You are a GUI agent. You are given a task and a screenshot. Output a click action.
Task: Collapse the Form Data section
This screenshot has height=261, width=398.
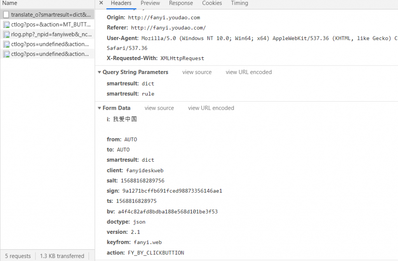point(99,108)
